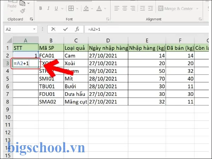The image size is (212, 159).
Task: Open Insert Function fx dialog
Action: (x=77, y=29)
